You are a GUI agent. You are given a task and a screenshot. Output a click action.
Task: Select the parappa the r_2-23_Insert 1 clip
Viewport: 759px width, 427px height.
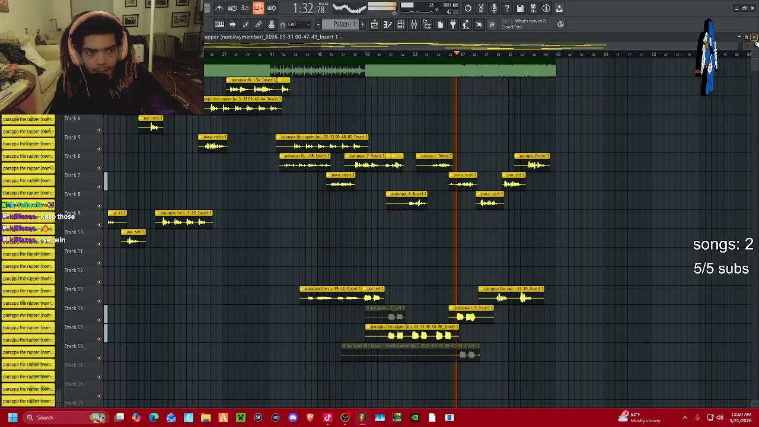(x=184, y=218)
